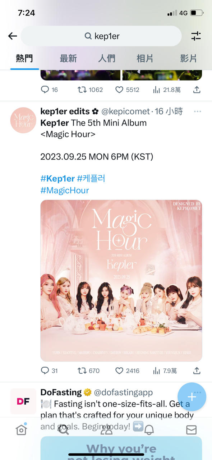
Task: Expand more options on kep1er edits tweet
Action: click(x=197, y=112)
